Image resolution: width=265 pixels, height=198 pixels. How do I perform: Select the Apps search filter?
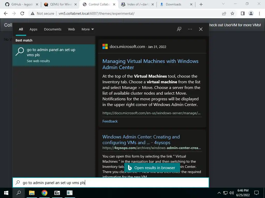tap(33, 29)
